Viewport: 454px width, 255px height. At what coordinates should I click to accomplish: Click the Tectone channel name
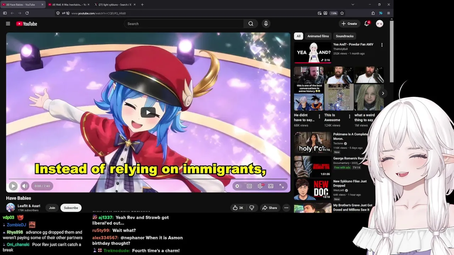[338, 143]
